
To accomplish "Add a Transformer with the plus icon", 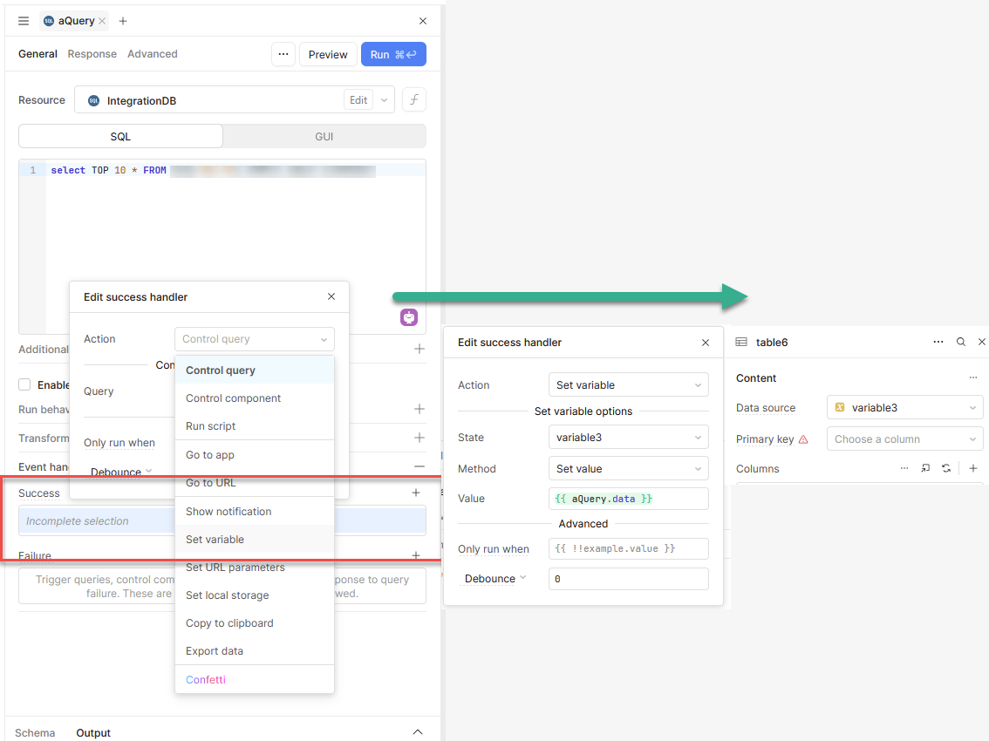I will (x=419, y=438).
